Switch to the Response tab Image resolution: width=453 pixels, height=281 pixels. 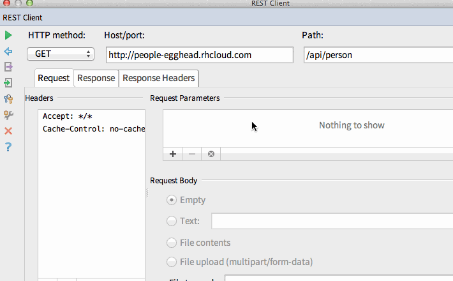(x=96, y=78)
